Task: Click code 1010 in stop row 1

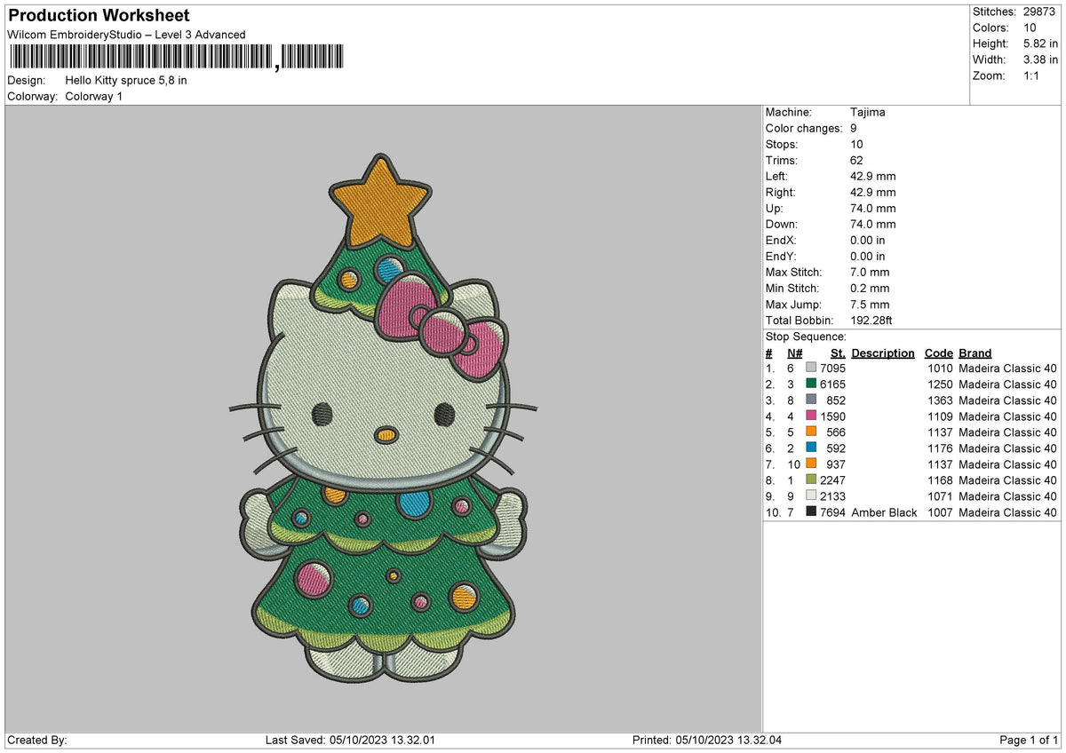Action: pyautogui.click(x=940, y=369)
